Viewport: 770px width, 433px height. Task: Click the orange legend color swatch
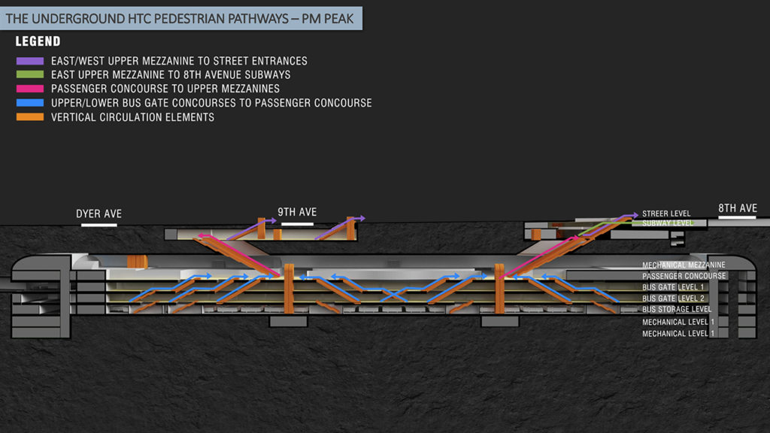click(30, 117)
